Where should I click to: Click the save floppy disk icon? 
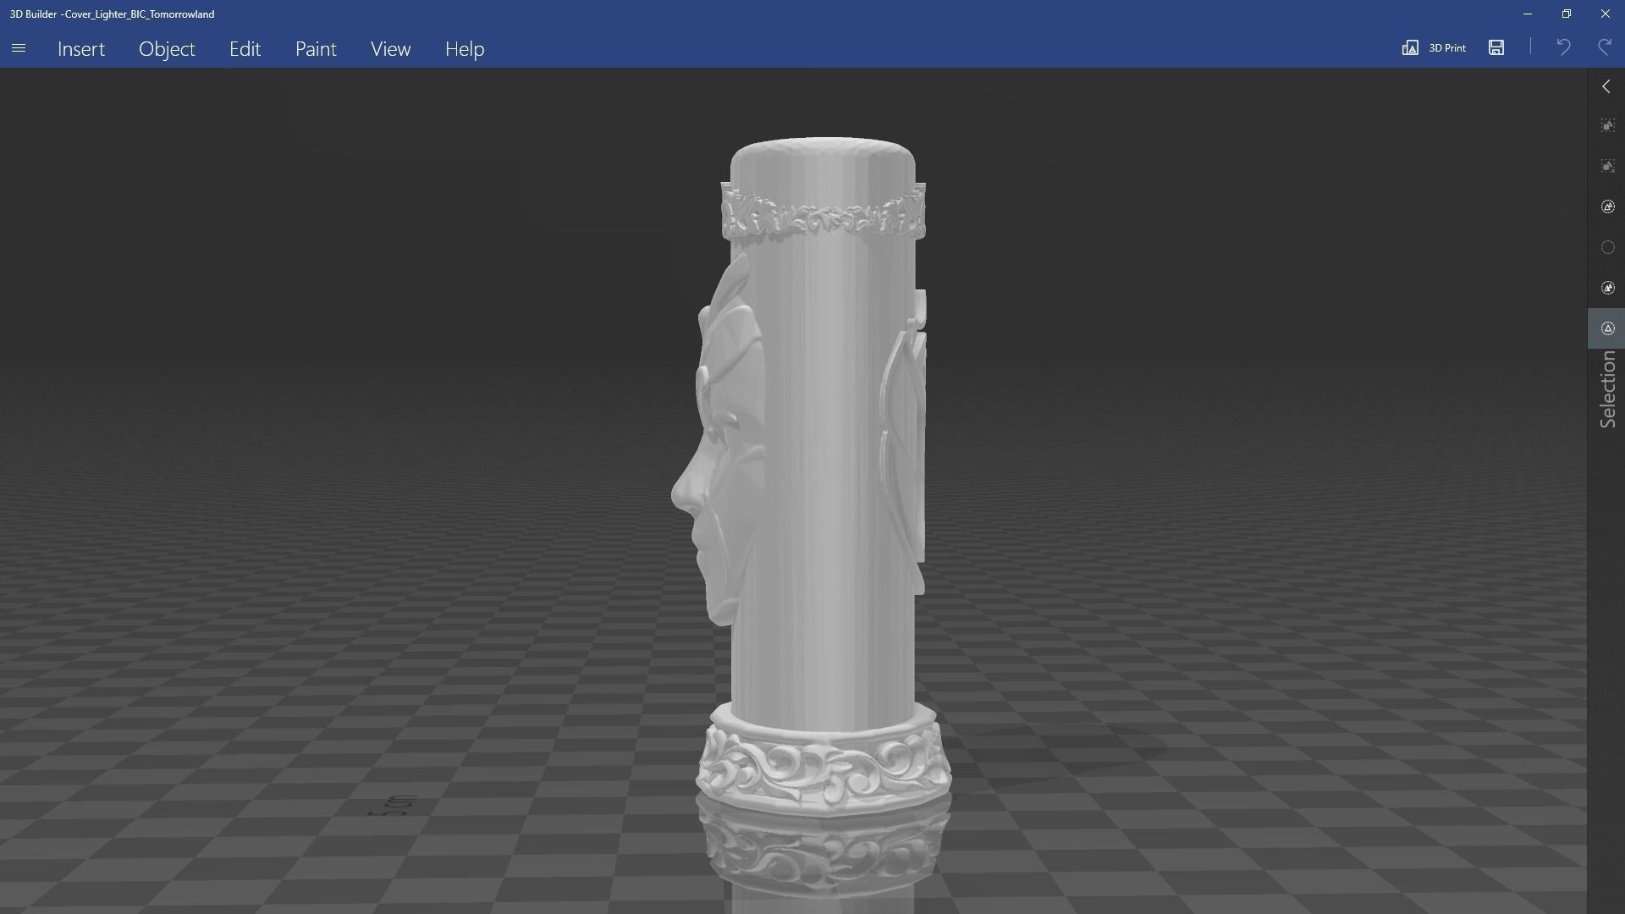click(x=1496, y=47)
